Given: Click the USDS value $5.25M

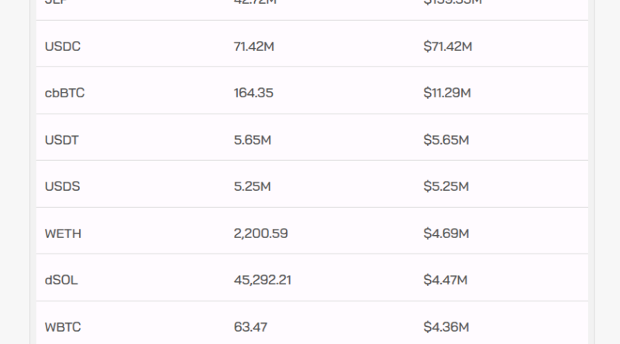Looking at the screenshot, I should (446, 186).
